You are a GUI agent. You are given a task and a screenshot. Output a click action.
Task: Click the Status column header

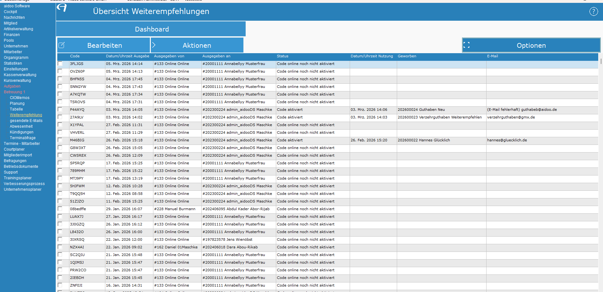tap(282, 56)
